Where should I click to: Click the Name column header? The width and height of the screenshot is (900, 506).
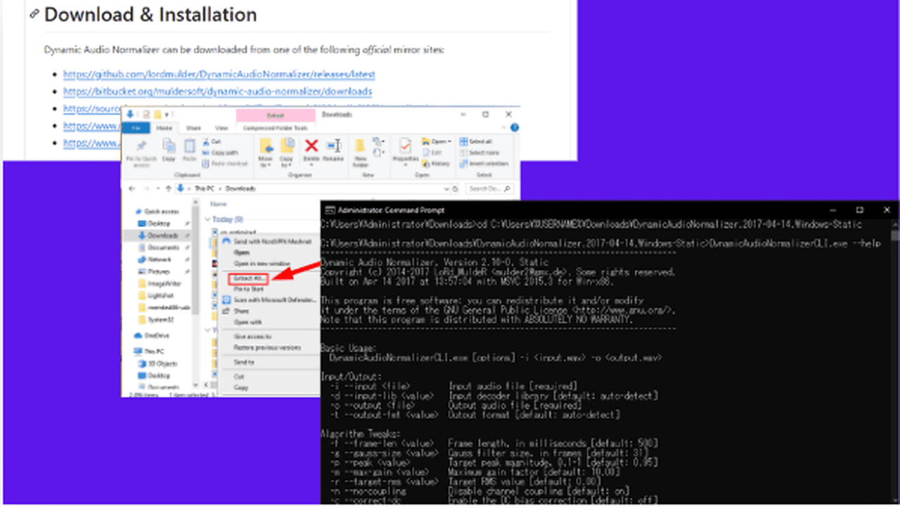point(219,204)
